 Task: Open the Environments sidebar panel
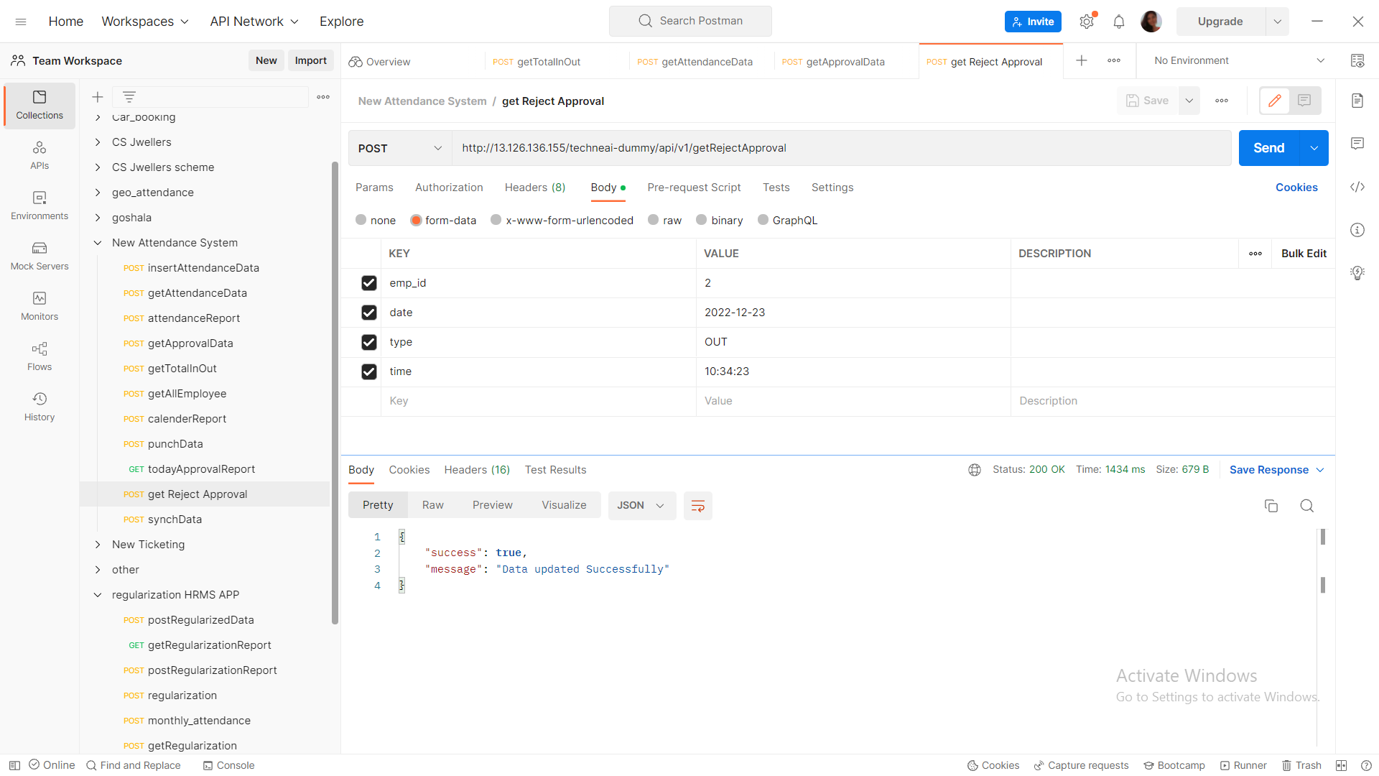click(40, 205)
